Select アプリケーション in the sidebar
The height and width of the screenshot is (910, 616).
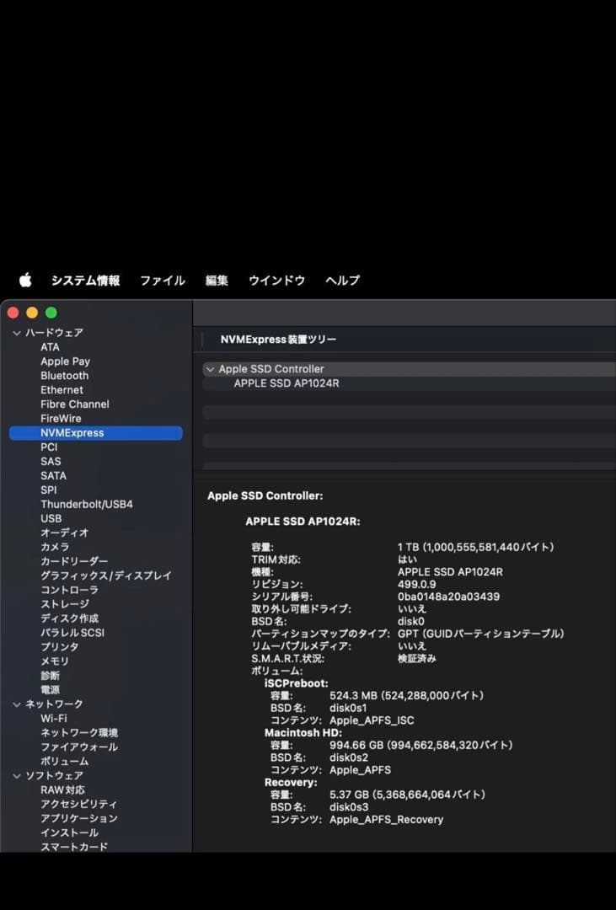coord(79,818)
